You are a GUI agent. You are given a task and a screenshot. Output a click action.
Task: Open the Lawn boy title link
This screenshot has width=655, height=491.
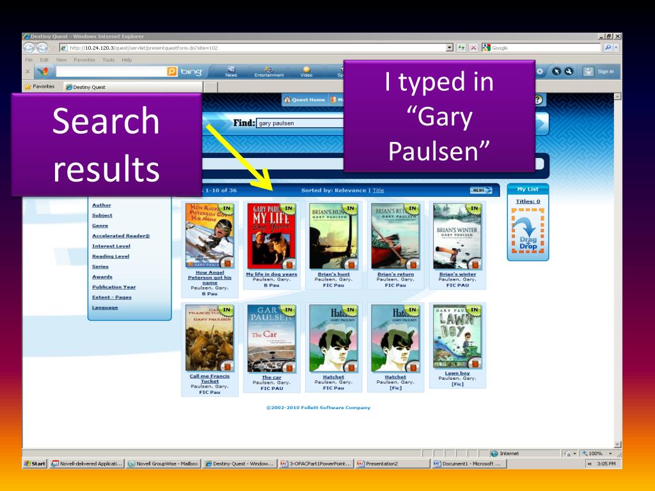pyautogui.click(x=457, y=373)
